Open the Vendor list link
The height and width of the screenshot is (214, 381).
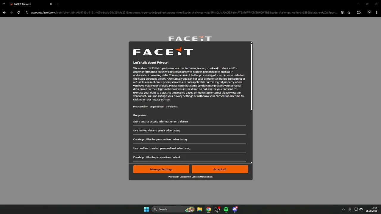coord(172,107)
